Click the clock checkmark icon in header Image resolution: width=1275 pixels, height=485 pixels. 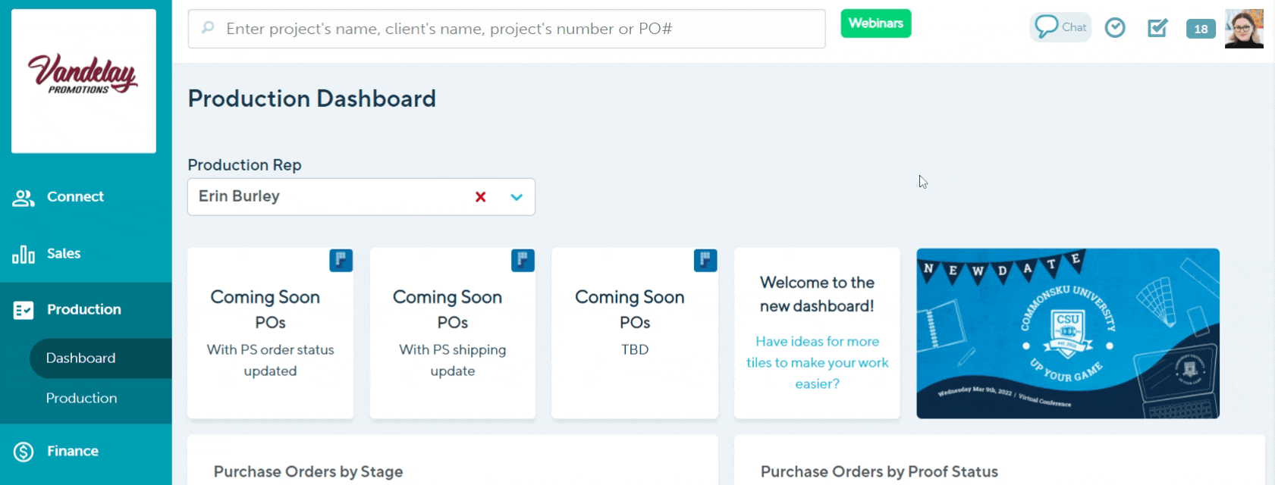(x=1114, y=28)
